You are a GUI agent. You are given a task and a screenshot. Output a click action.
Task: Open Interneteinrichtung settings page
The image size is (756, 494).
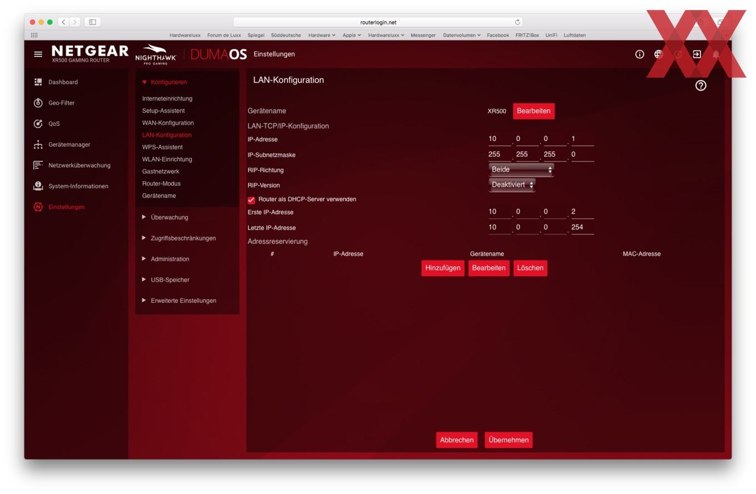tap(167, 98)
